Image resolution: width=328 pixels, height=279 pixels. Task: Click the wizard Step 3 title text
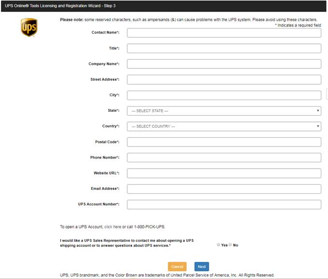point(60,6)
